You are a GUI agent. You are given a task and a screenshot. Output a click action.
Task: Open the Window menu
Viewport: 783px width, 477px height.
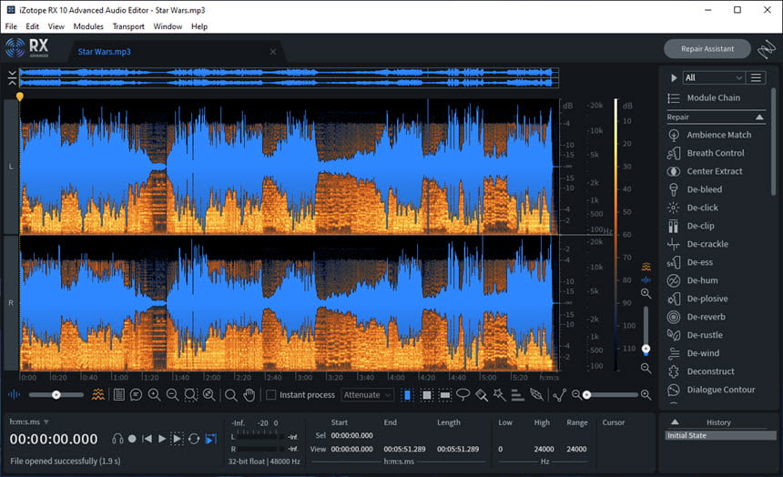(x=168, y=26)
